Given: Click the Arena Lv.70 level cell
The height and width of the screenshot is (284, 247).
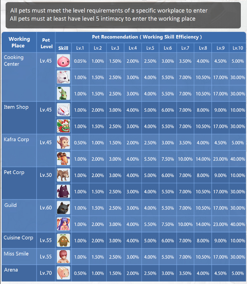Looking at the screenshot, I should 46,273.
